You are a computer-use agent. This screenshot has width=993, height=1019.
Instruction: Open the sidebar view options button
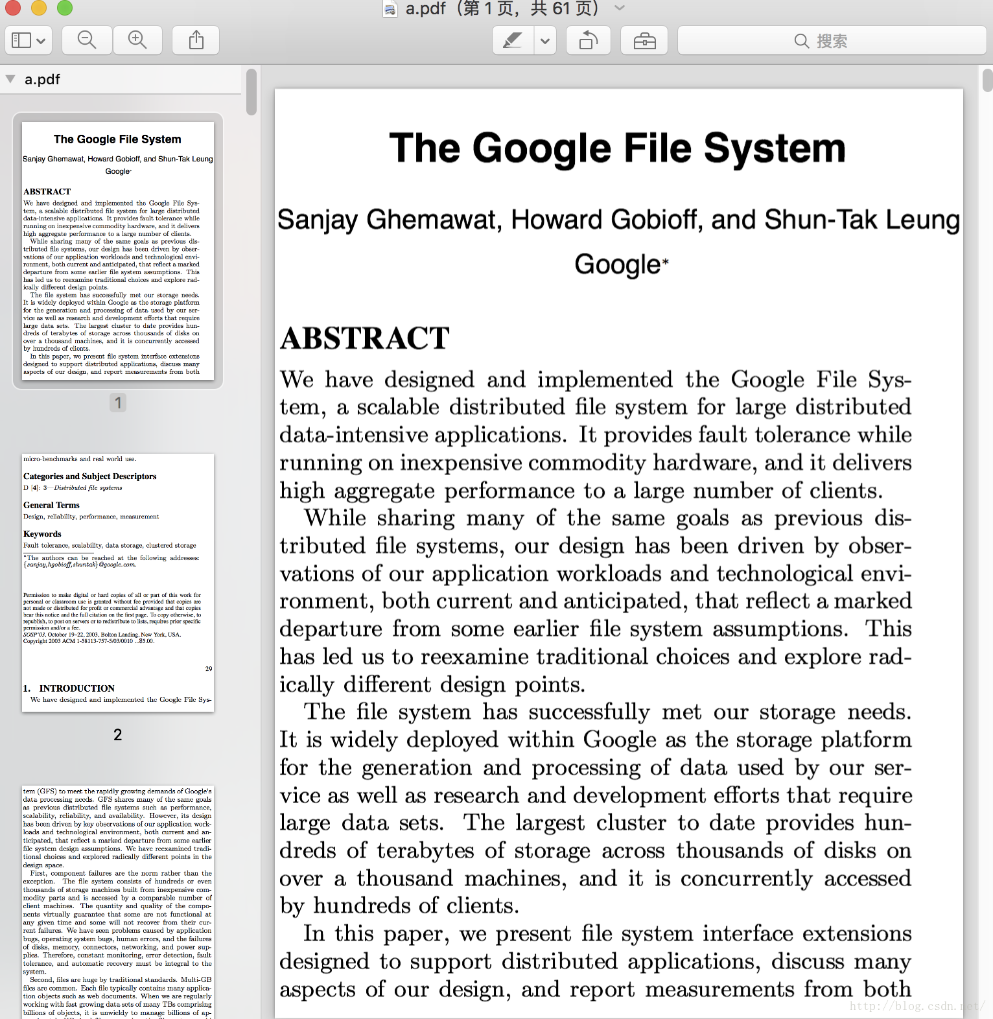29,41
